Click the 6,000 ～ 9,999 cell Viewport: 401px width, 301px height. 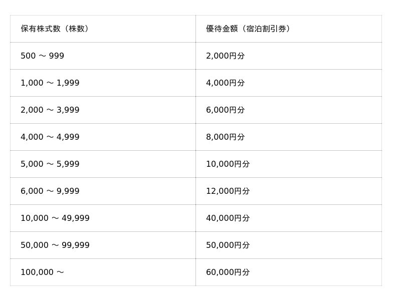pos(50,191)
